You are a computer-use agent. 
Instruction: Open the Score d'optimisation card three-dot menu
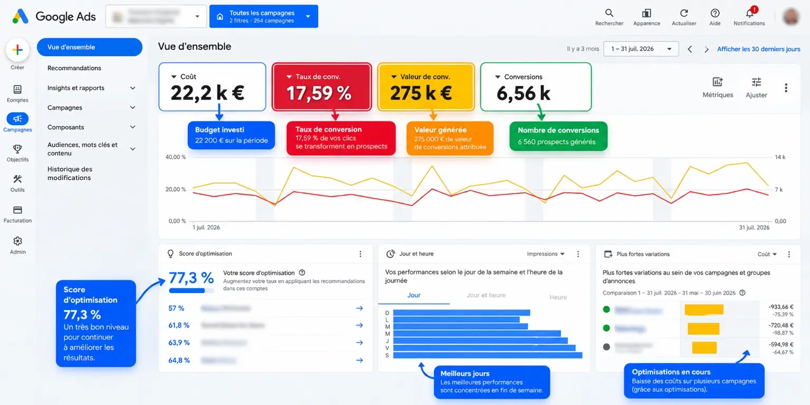point(360,254)
